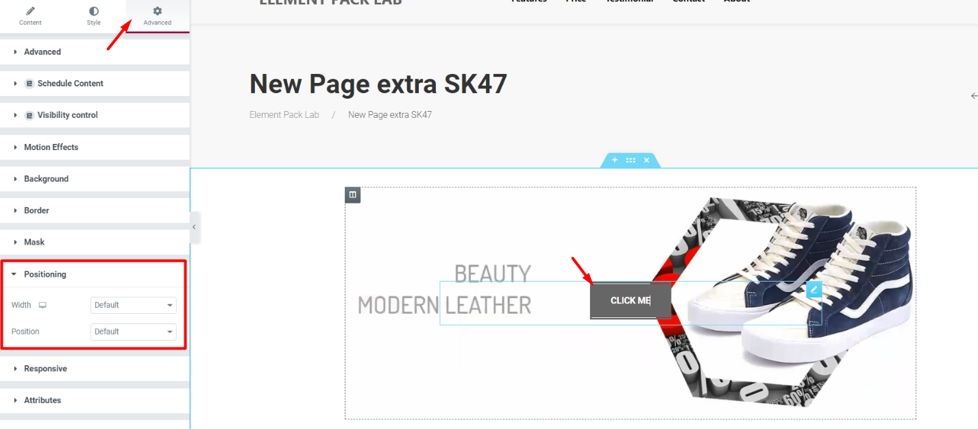Click the desktop responsive icon beside Width

[x=42, y=305]
